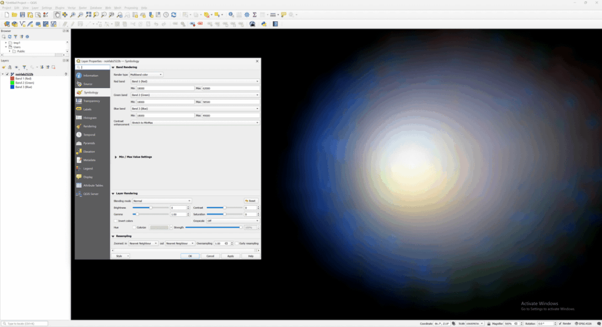
Task: Open the Source page in Layer Properties
Action: point(92,84)
